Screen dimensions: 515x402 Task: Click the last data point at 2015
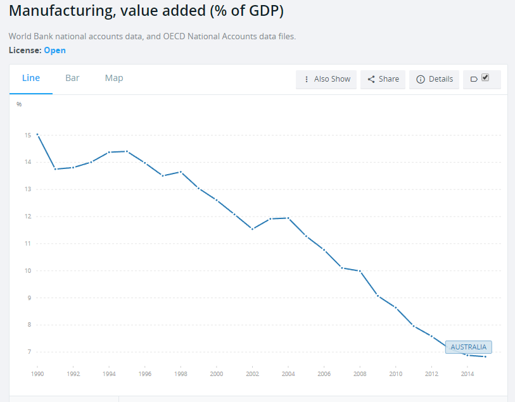pyautogui.click(x=485, y=356)
